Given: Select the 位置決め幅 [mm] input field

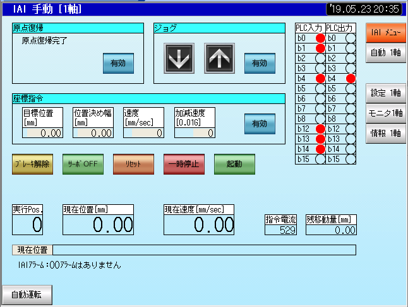Looking at the screenshot, I should (x=93, y=133).
